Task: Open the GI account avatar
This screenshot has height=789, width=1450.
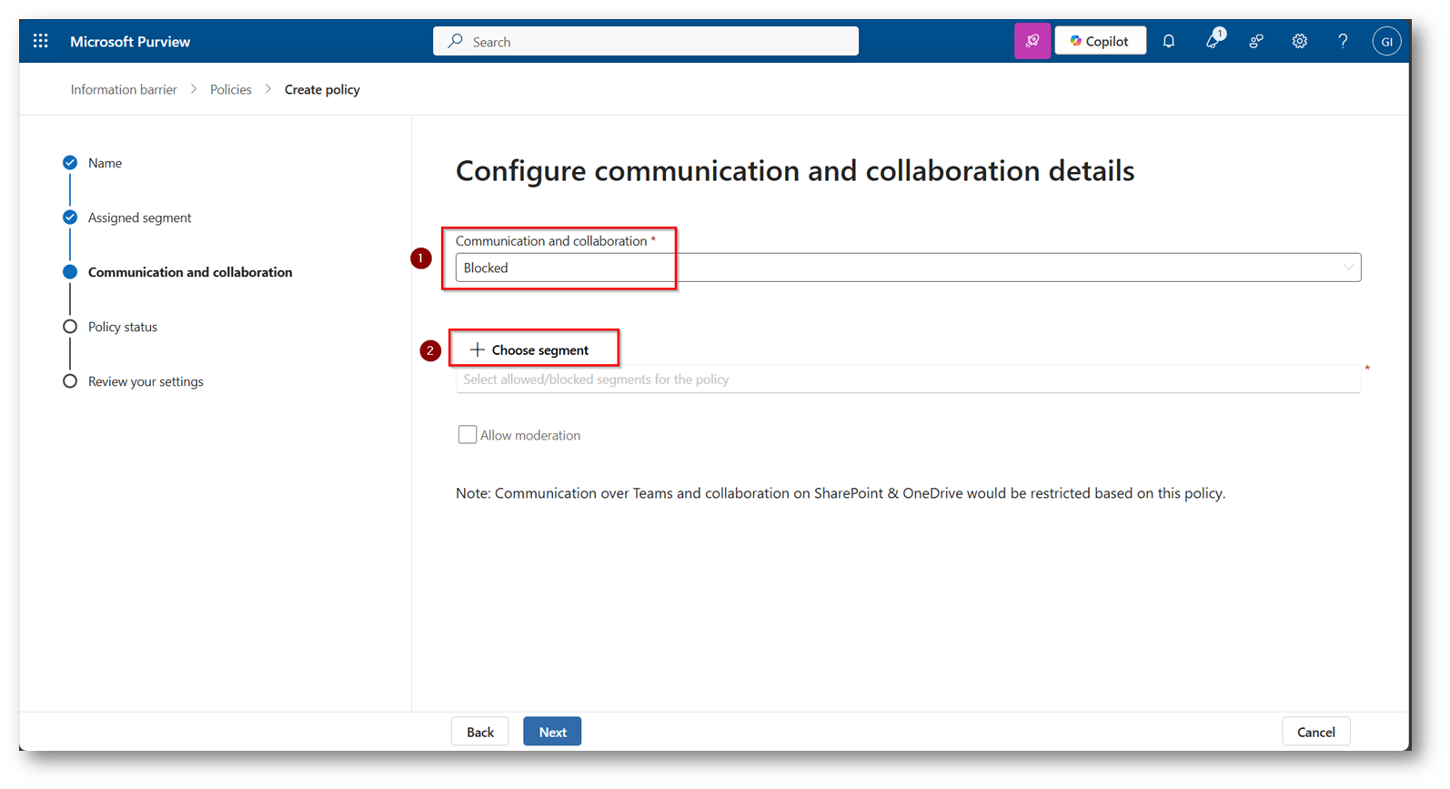Action: coord(1386,41)
